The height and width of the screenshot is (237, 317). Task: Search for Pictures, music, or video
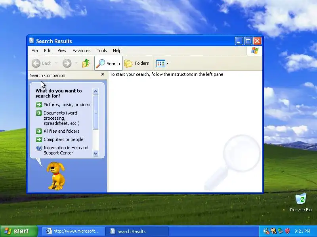67,105
